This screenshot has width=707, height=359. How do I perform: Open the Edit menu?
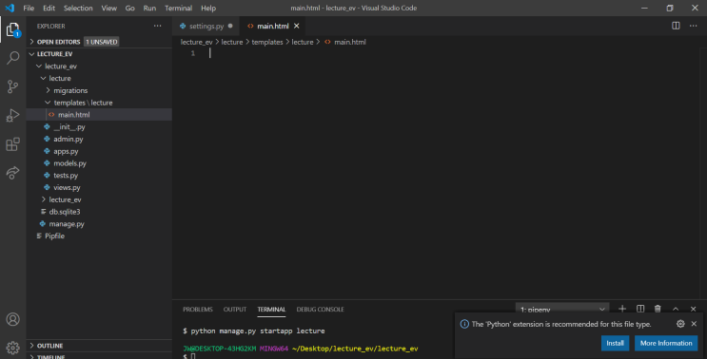49,9
